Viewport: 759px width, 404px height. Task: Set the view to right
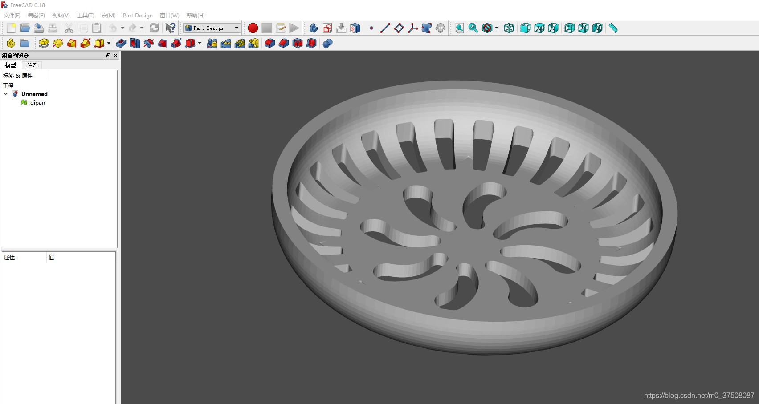[x=553, y=28]
